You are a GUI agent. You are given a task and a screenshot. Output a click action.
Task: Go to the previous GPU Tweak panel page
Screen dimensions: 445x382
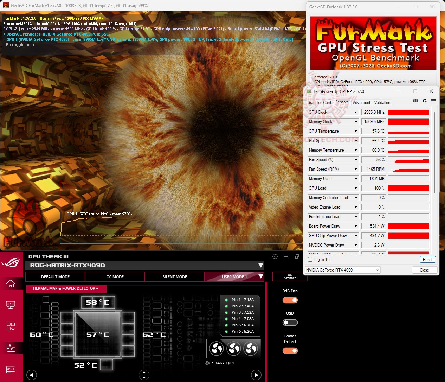click(x=32, y=375)
